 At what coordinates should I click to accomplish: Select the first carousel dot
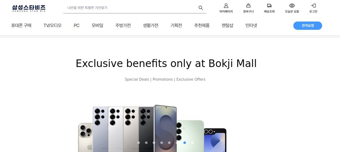coord(139,143)
